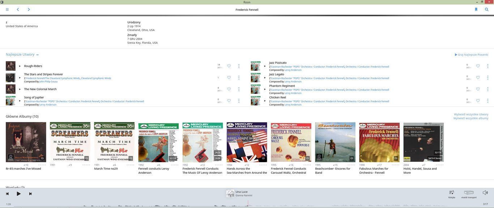The width and height of the screenshot is (494, 208).
Task: Open the March Time no29 album cover
Action: point(114,142)
